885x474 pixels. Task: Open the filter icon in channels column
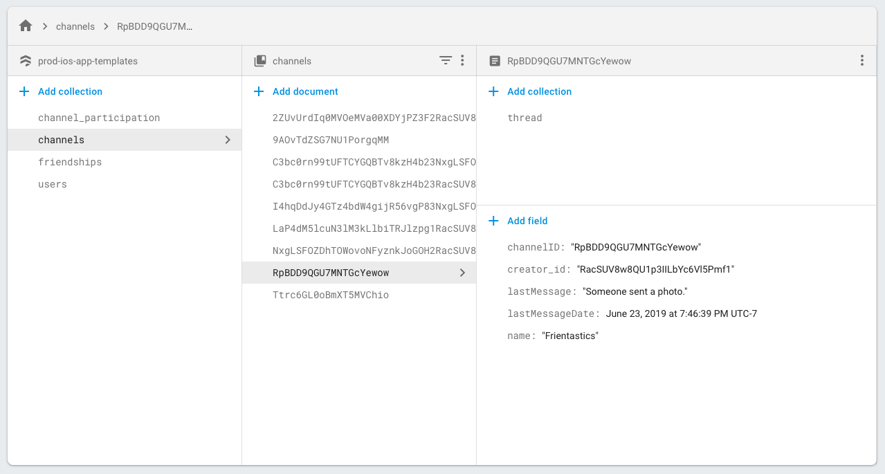coord(446,61)
